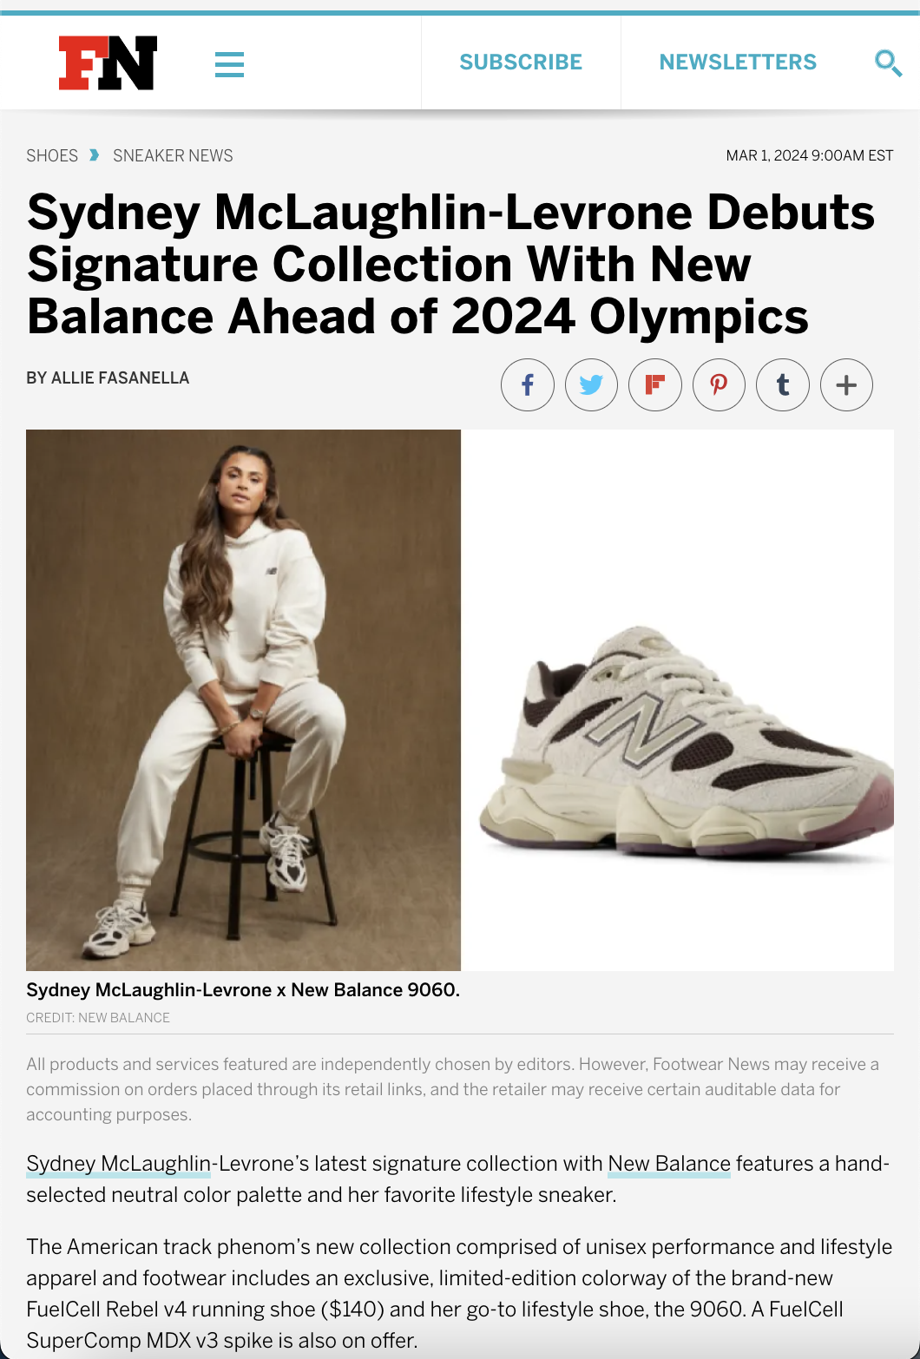920x1359 pixels.
Task: Click the article headline text
Action: tap(451, 264)
